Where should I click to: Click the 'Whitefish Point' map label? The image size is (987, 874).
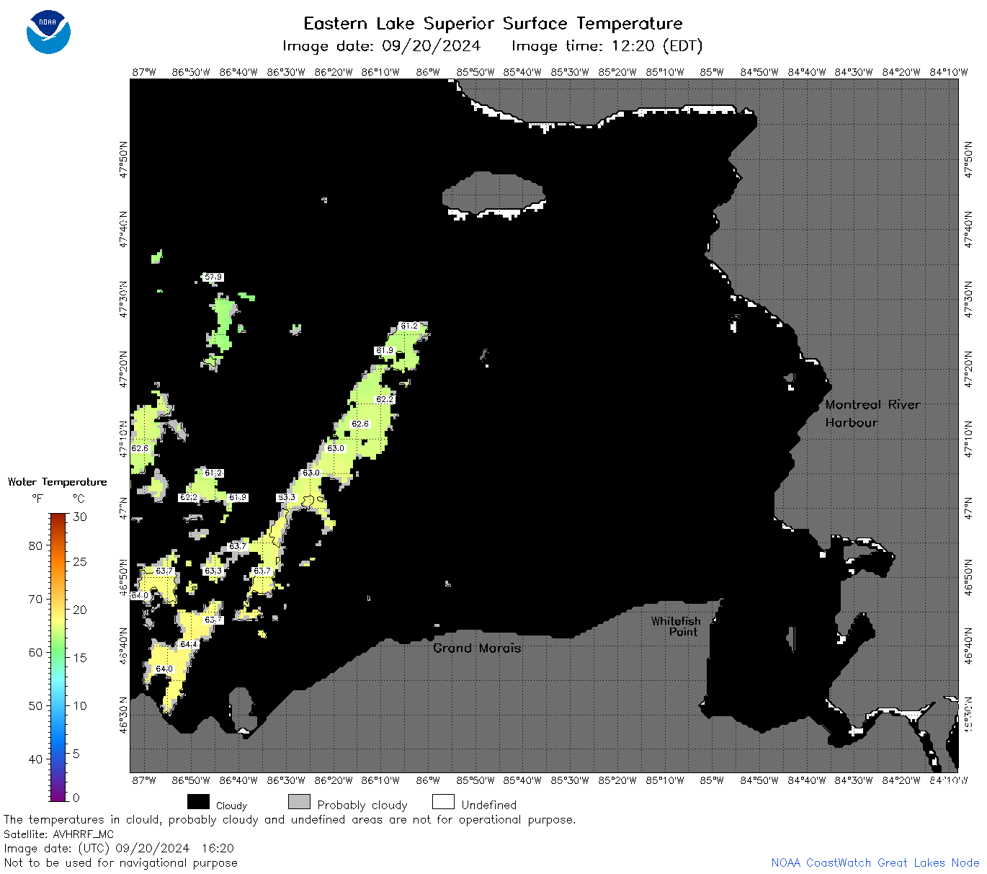[676, 626]
